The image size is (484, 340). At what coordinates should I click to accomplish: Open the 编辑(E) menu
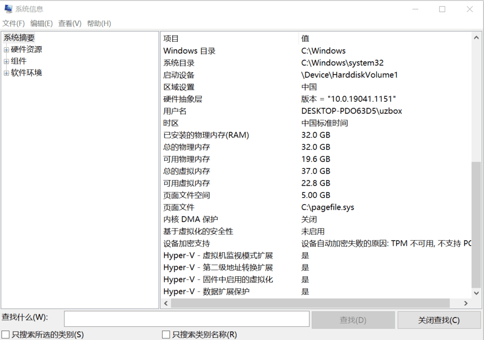tap(42, 23)
